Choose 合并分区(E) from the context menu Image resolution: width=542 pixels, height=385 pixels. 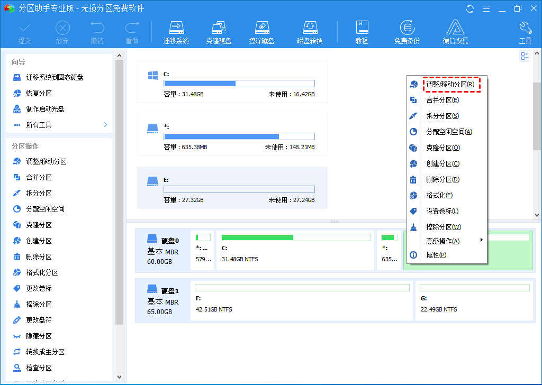447,100
